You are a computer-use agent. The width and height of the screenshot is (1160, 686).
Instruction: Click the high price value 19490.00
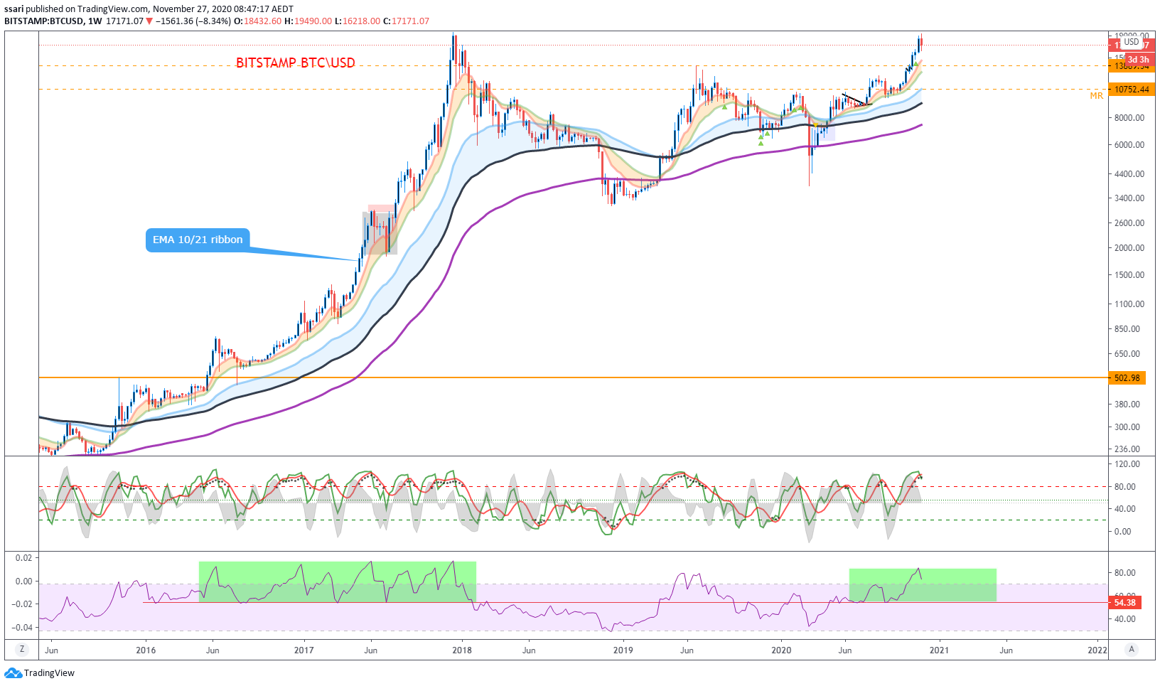(312, 21)
